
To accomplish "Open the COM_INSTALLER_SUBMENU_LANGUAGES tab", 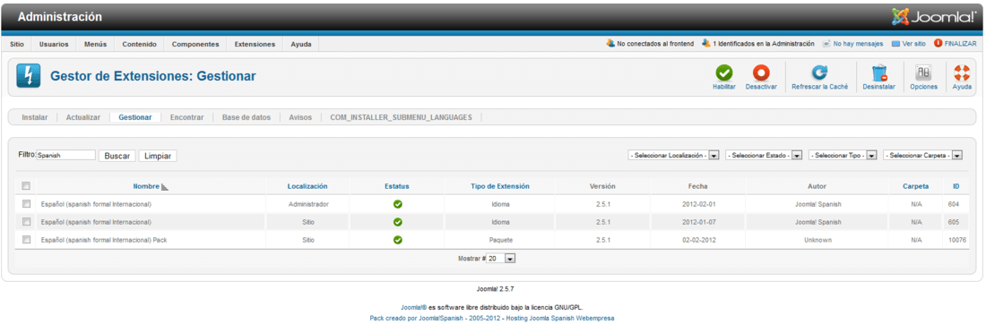I will click(x=402, y=117).
